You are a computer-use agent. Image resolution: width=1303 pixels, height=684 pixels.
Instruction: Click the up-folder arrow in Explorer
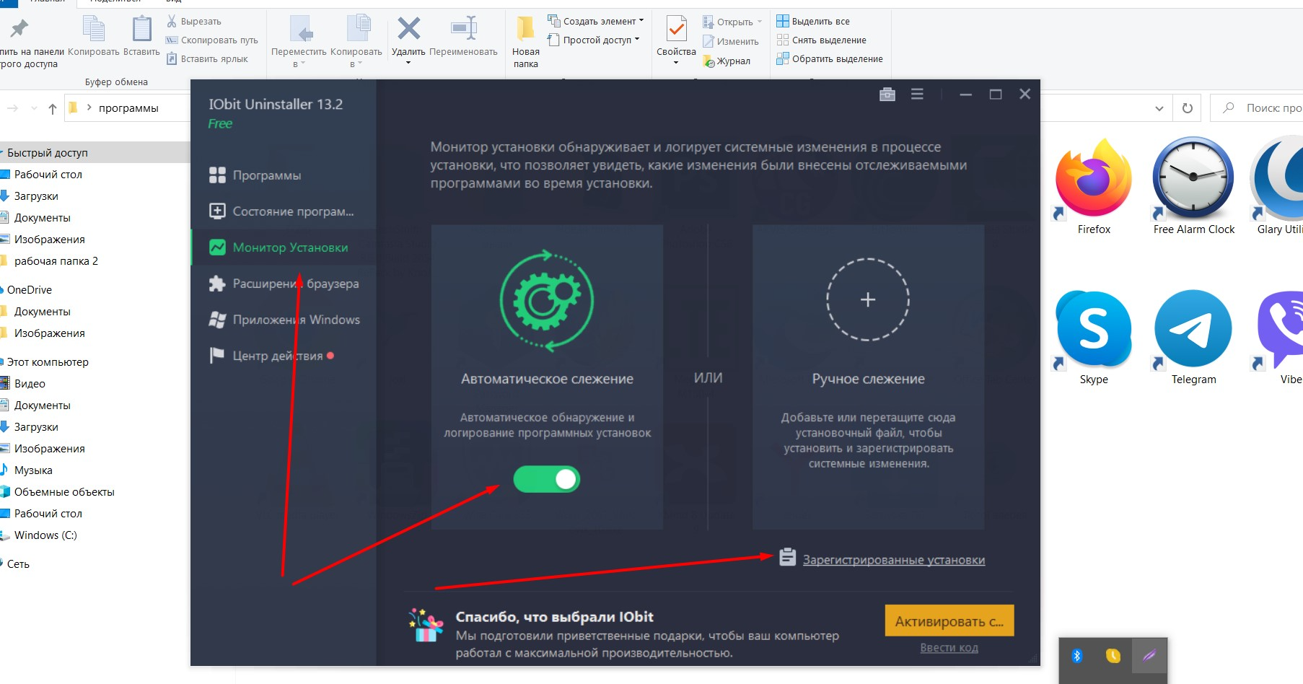[52, 109]
